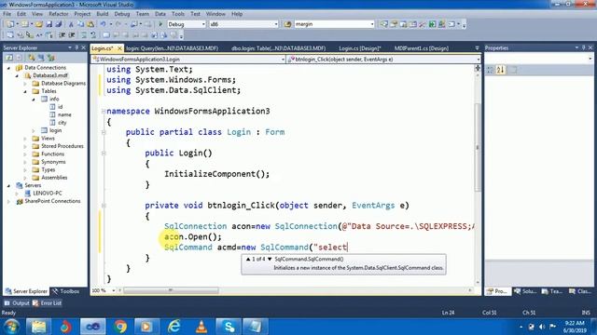Switch to Login.cs [Design] tab
This screenshot has height=335, width=597.
point(360,48)
